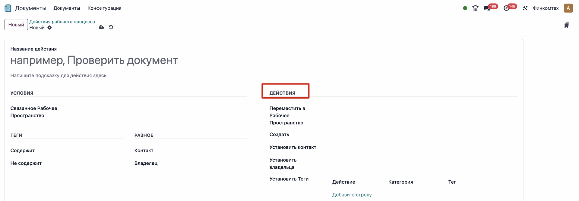This screenshot has height=201, width=579.
Task: Click the cloud save record icon
Action: click(101, 27)
